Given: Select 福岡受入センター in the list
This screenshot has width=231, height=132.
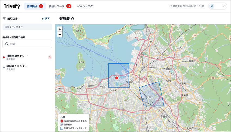Looking at the screenshot, I should pos(27,68).
